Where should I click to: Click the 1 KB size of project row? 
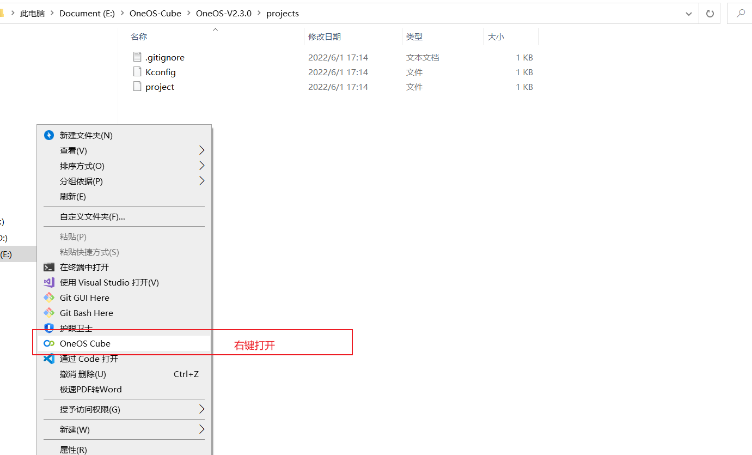click(524, 87)
